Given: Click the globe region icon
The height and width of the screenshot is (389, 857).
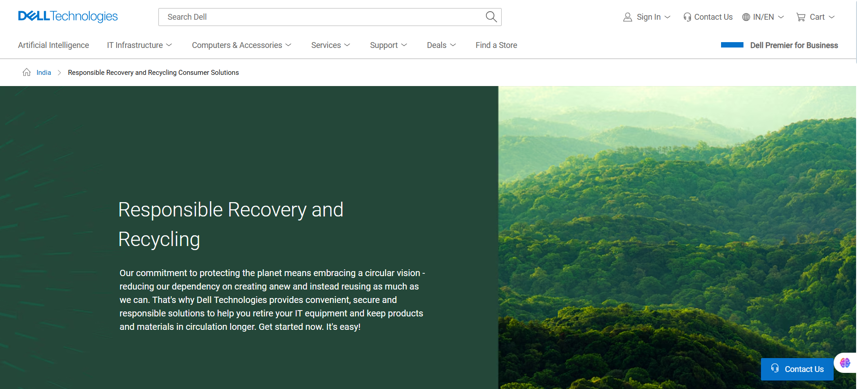Looking at the screenshot, I should click(746, 17).
